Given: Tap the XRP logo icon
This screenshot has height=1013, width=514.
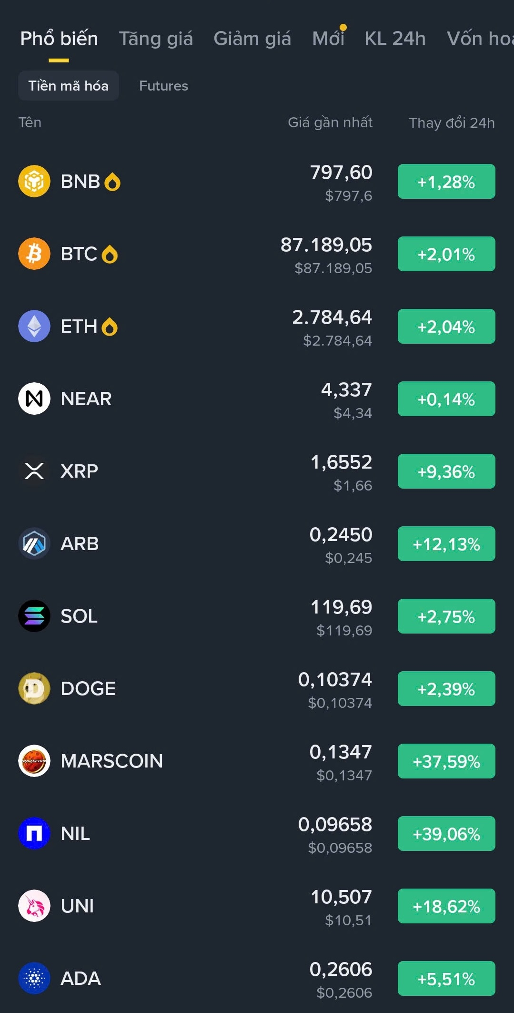Looking at the screenshot, I should (34, 471).
